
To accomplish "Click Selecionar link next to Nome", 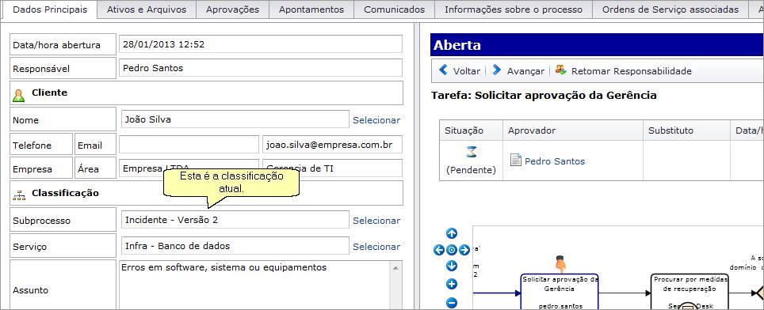I will [376, 120].
